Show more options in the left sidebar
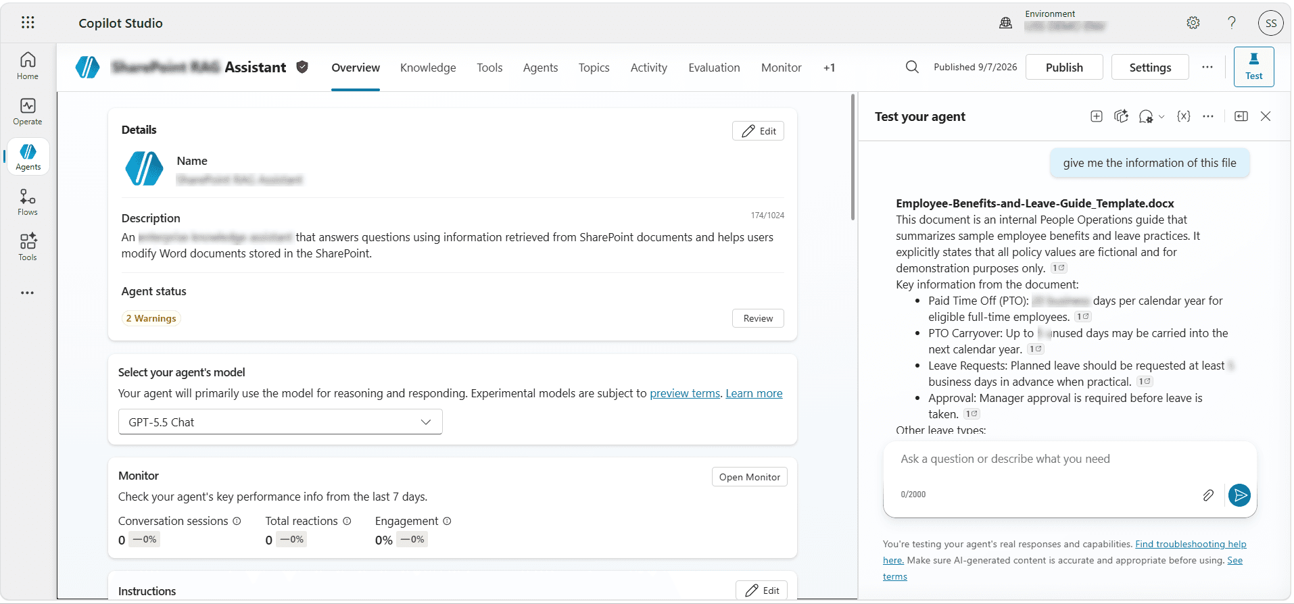This screenshot has height=604, width=1294. [x=28, y=293]
